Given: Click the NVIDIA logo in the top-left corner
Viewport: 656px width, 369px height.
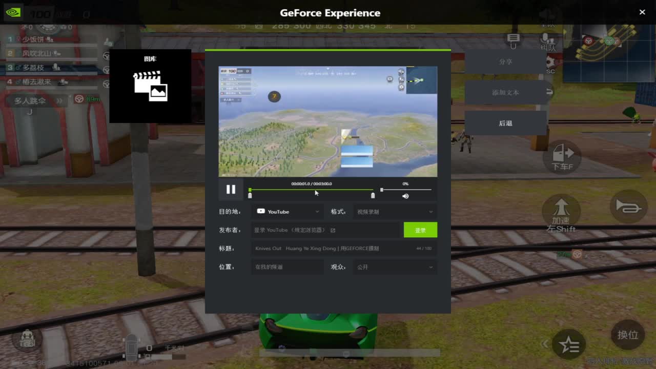Looking at the screenshot, I should (13, 12).
